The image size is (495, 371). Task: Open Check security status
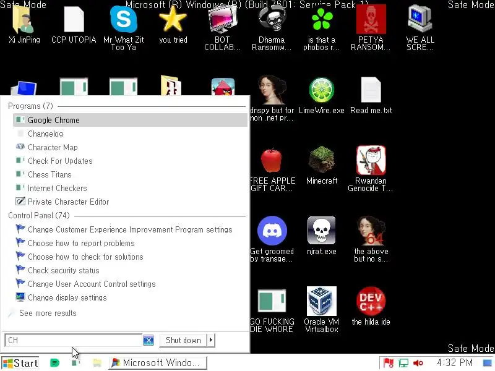coord(130,270)
